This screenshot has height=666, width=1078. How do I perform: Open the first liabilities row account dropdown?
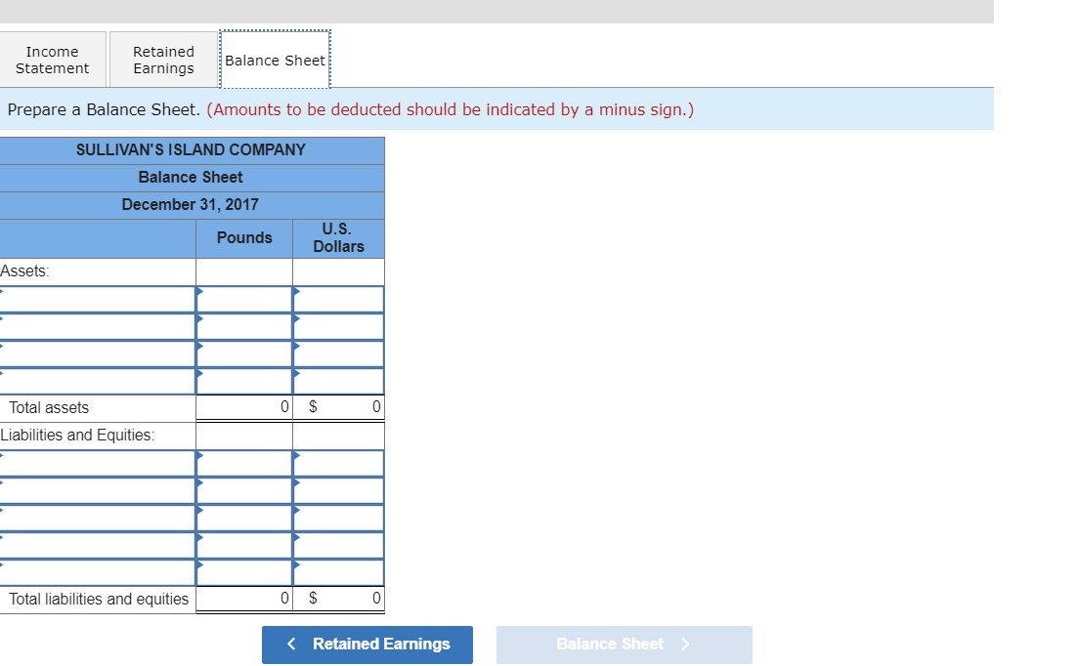98,464
